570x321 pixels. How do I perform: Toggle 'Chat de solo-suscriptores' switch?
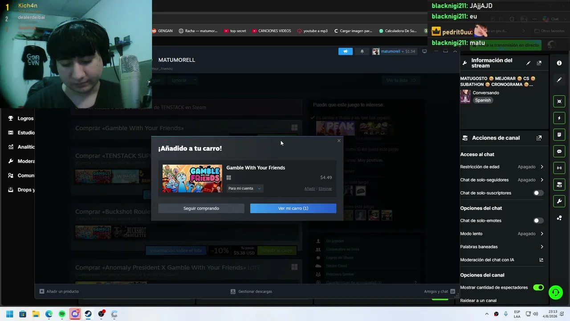(538, 193)
